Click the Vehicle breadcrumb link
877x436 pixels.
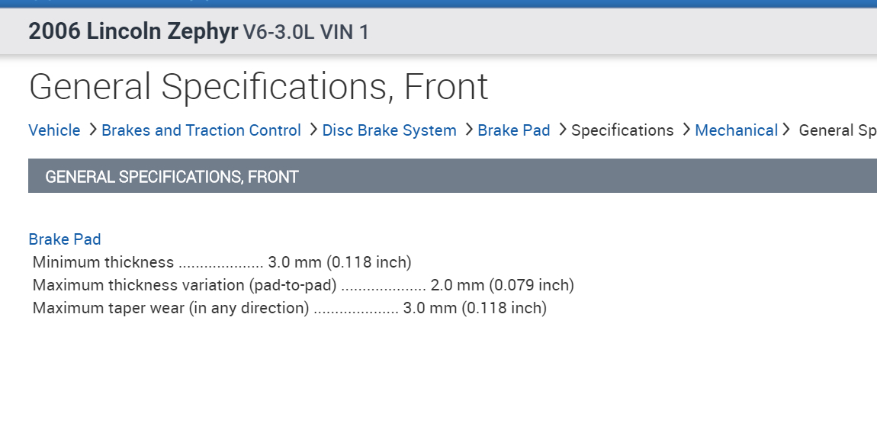(x=54, y=130)
